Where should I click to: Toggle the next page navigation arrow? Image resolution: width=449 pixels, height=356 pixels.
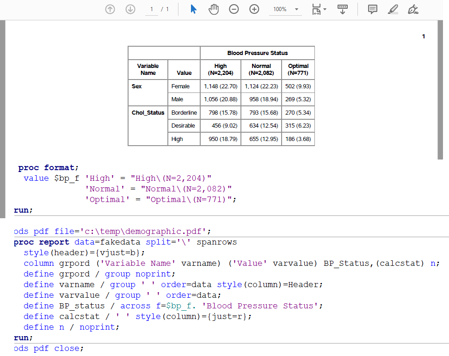pos(130,9)
